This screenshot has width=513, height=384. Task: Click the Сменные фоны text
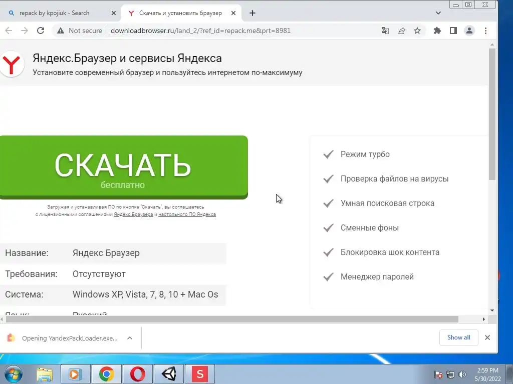tap(370, 227)
